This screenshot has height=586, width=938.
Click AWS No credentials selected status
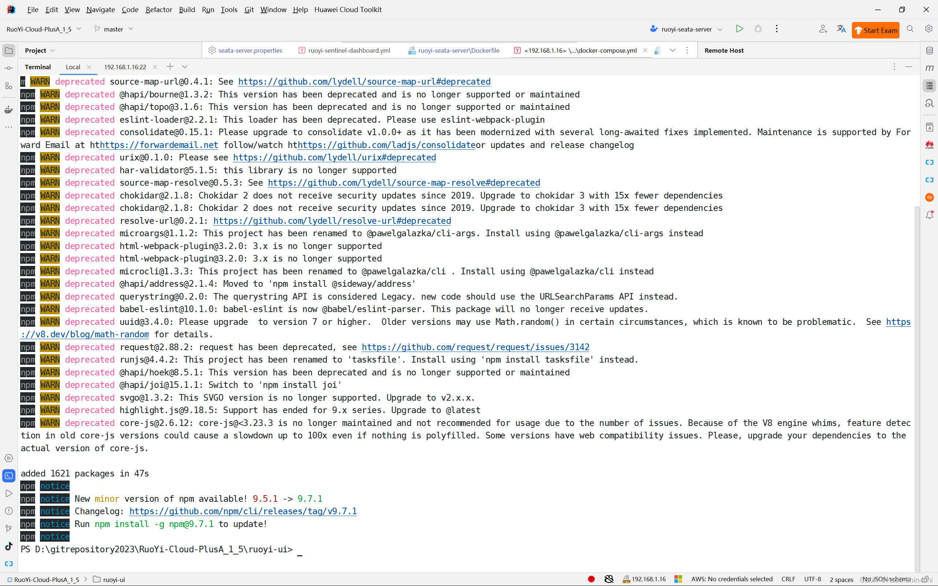pyautogui.click(x=731, y=579)
